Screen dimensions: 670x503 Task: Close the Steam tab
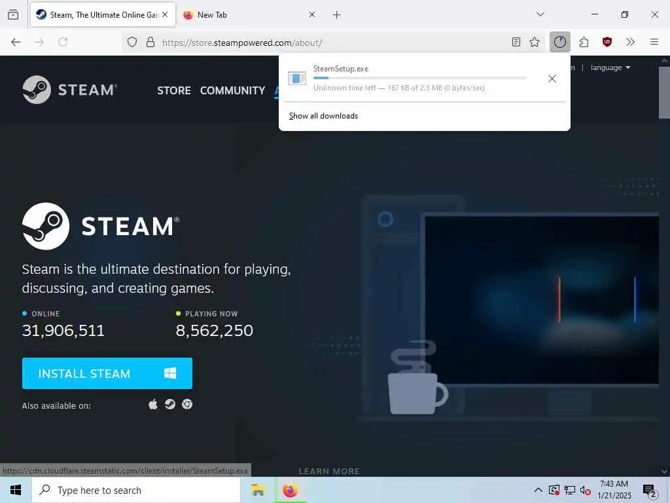[x=165, y=14]
